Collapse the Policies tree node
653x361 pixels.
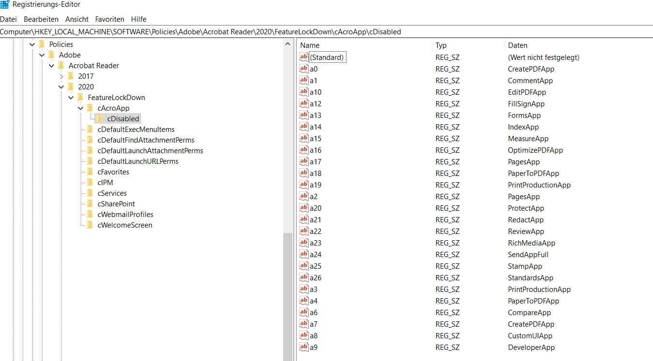(x=32, y=44)
